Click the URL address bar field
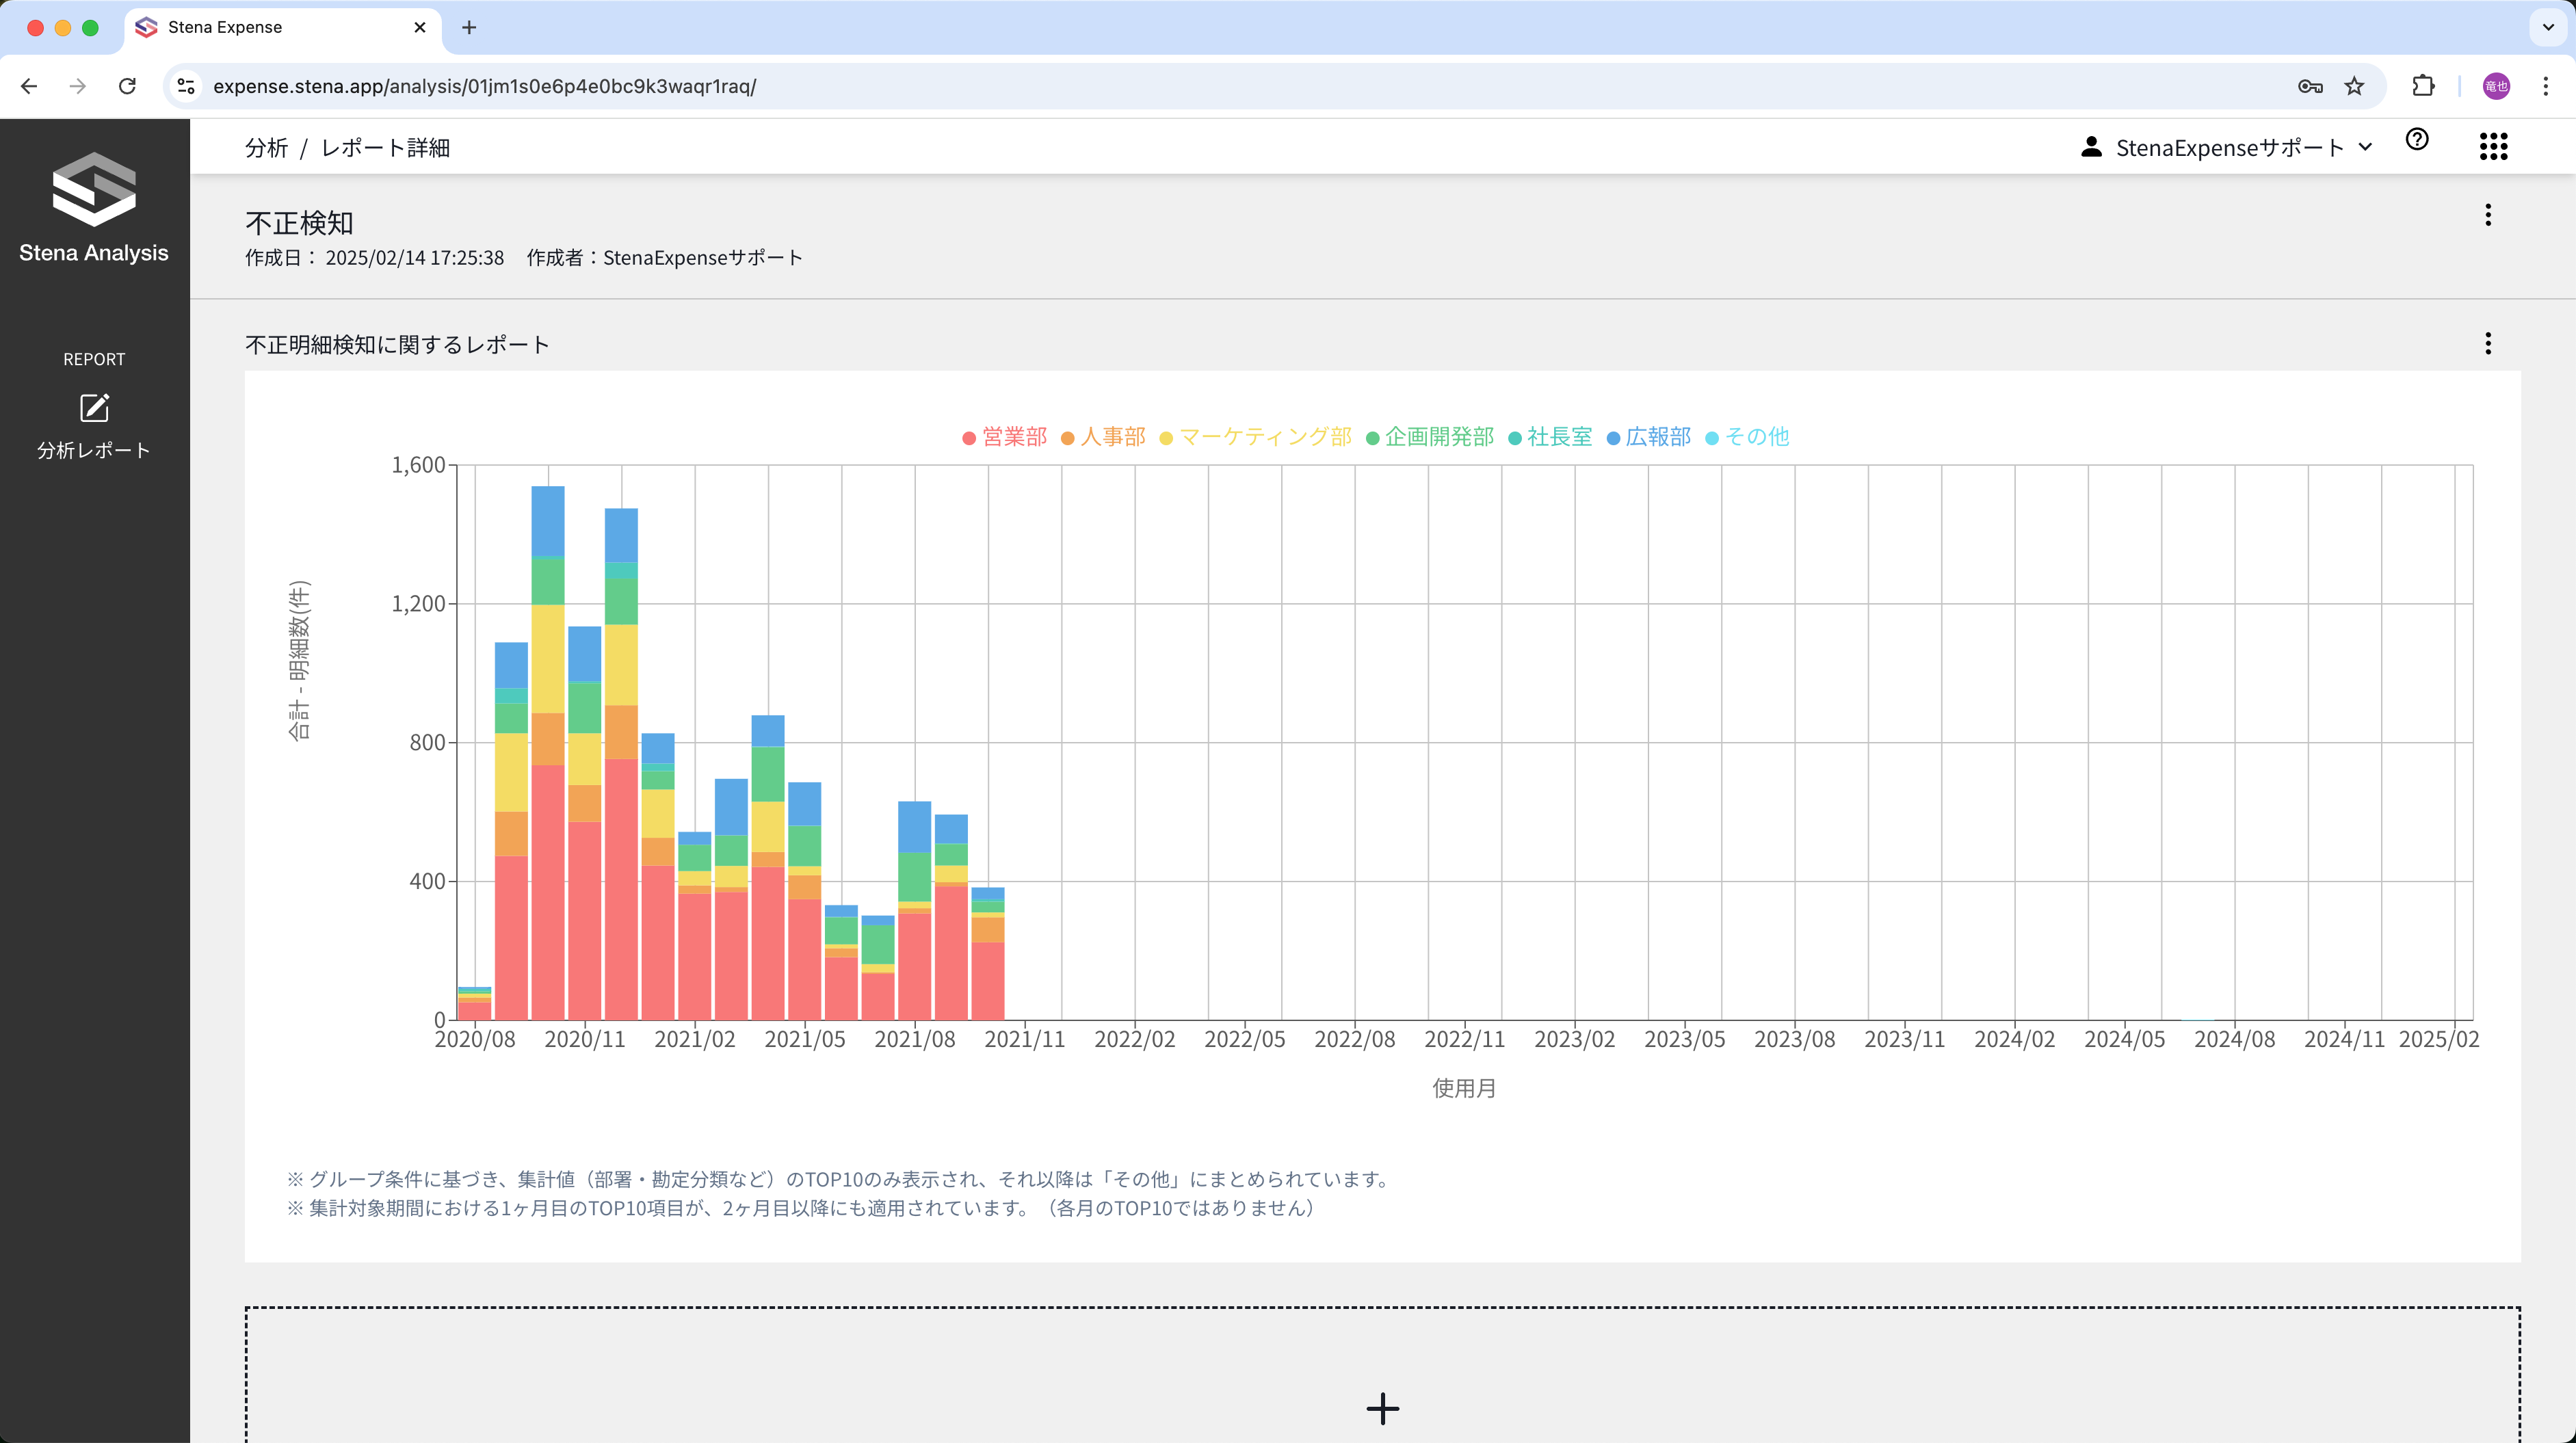The width and height of the screenshot is (2576, 1443). [1200, 86]
